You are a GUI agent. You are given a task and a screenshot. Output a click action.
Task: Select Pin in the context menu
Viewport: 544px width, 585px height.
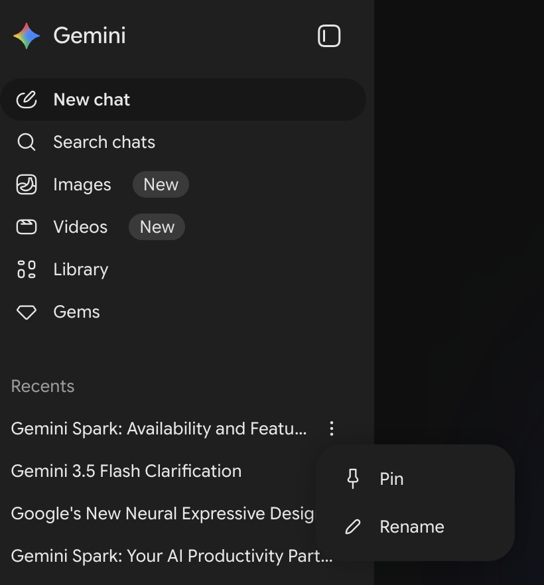415,479
